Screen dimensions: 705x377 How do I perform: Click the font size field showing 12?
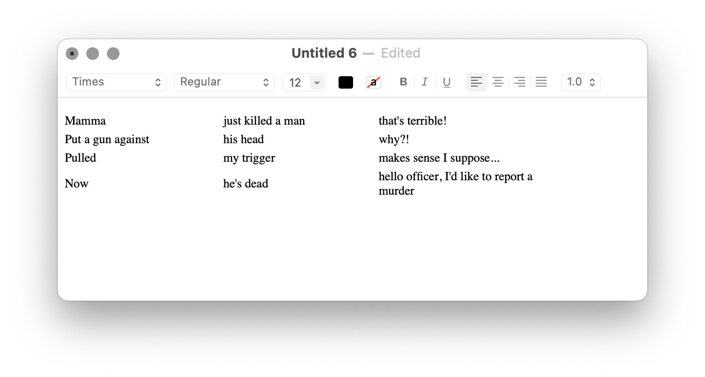[x=296, y=82]
